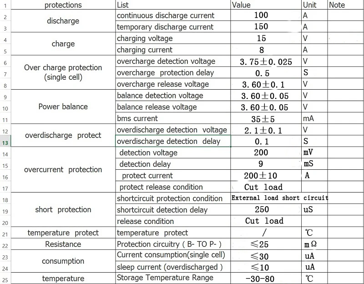Click the Power balance merged cell
Viewport: 364px width, 284px height.
click(x=63, y=107)
